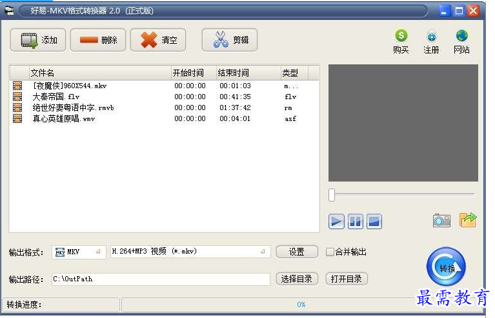Image resolution: width=495 pixels, height=318 pixels.
Task: Click the 打开目录 open directory button
Action: [x=347, y=279]
